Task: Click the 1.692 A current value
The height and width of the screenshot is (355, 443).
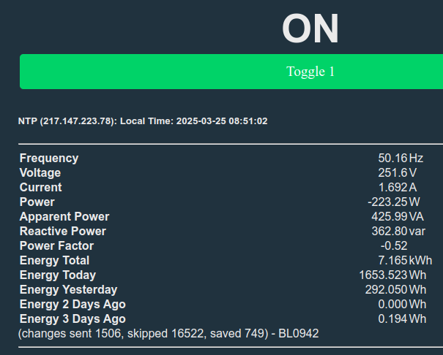Action: pyautogui.click(x=397, y=187)
